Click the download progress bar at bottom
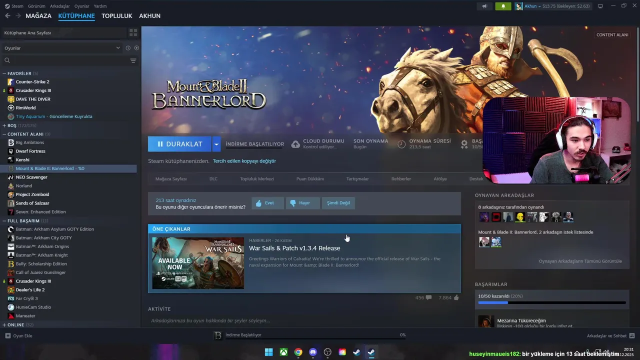Viewport: 640px width, 360px height. point(315,338)
